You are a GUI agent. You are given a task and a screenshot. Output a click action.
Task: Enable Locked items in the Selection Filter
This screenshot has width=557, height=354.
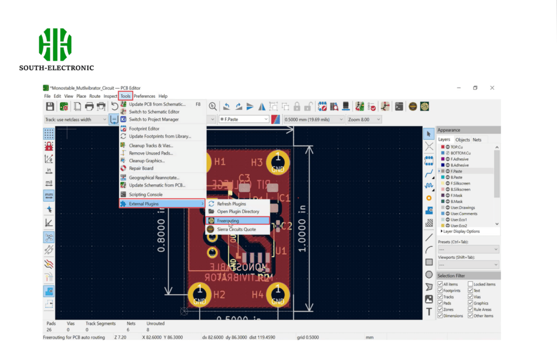point(471,284)
